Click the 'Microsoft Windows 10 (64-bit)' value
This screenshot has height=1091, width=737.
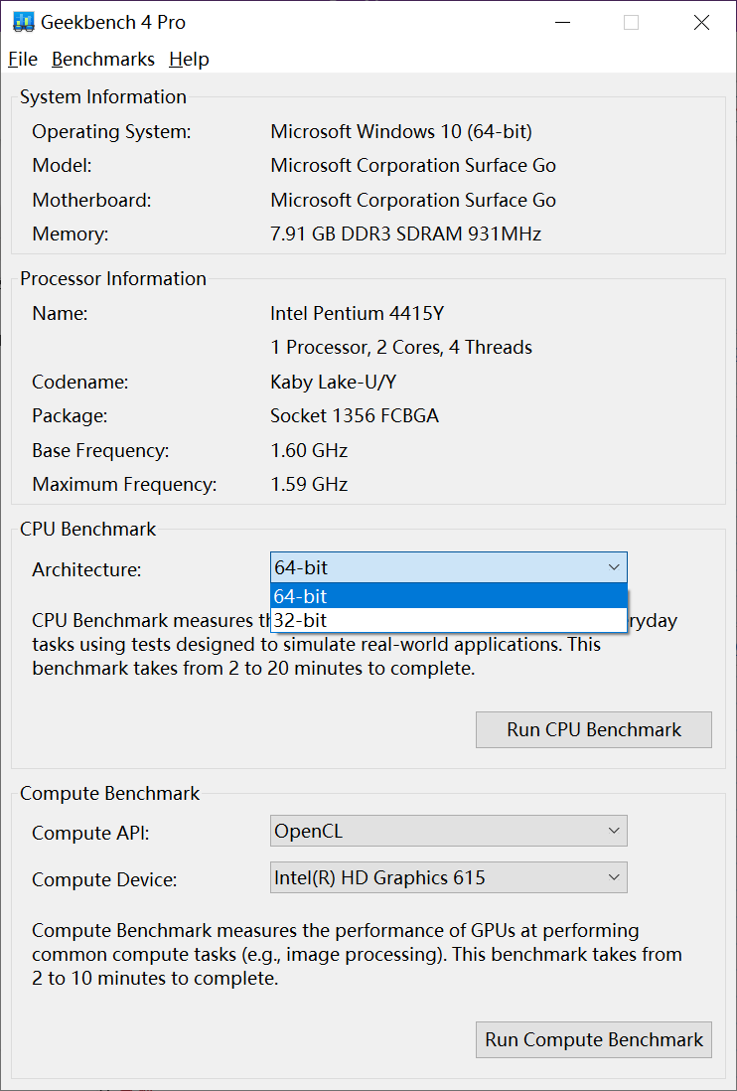(x=401, y=131)
